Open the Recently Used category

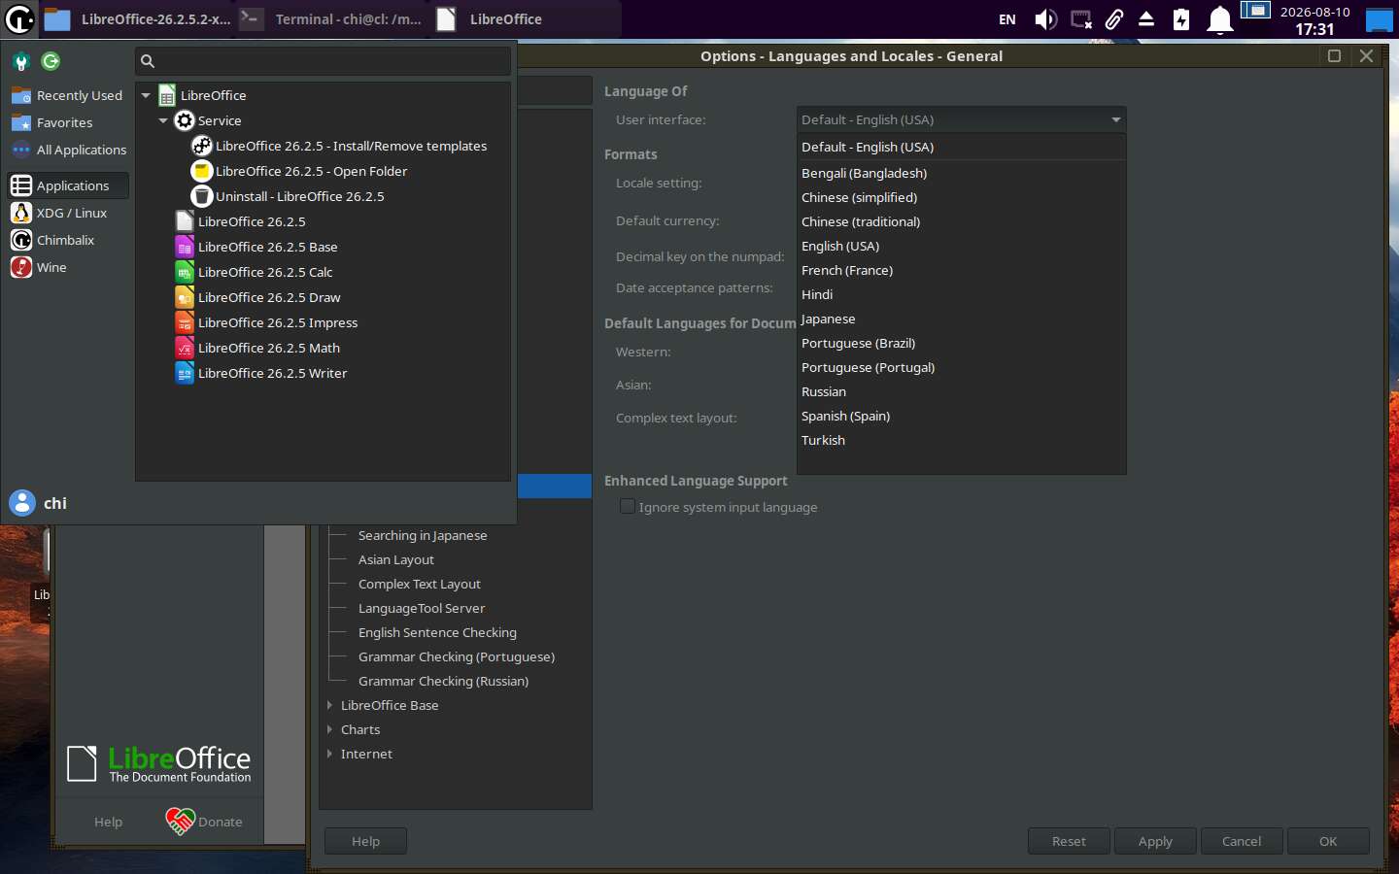coord(68,95)
